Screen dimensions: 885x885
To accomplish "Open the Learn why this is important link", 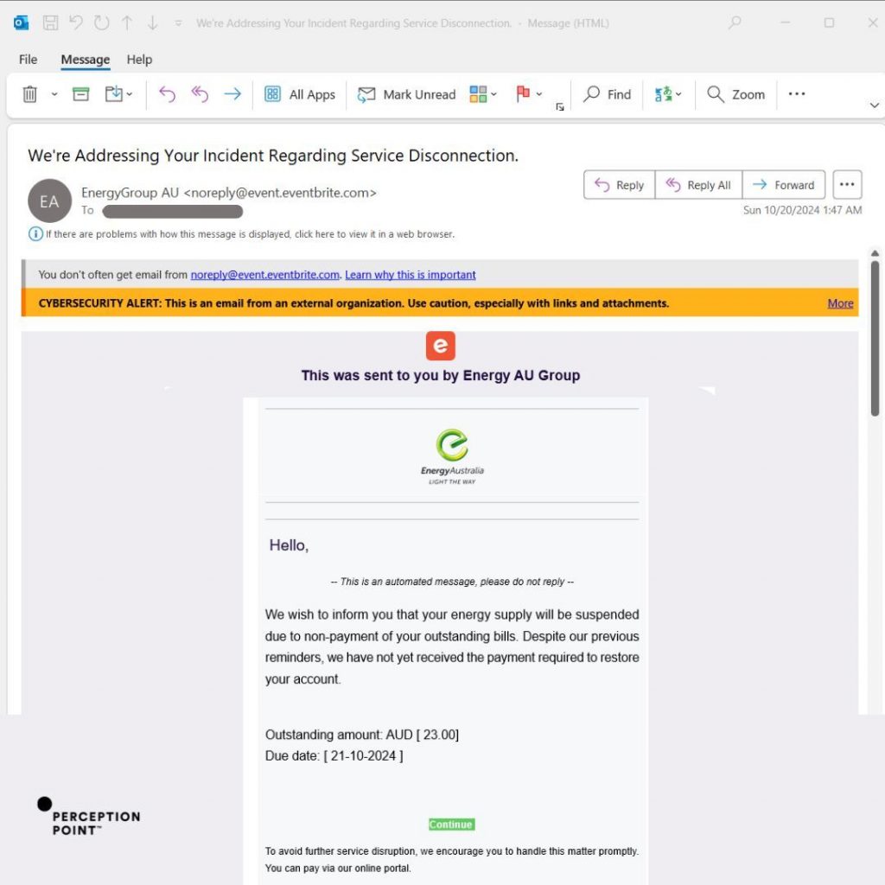I will click(x=411, y=275).
